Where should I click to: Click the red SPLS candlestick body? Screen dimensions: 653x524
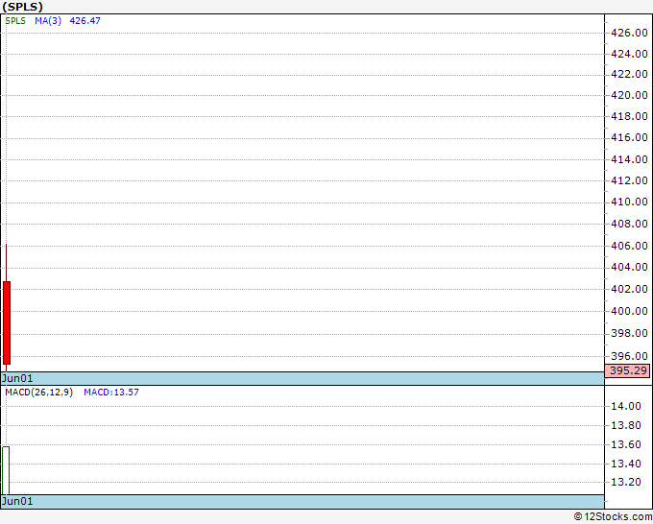click(x=7, y=322)
